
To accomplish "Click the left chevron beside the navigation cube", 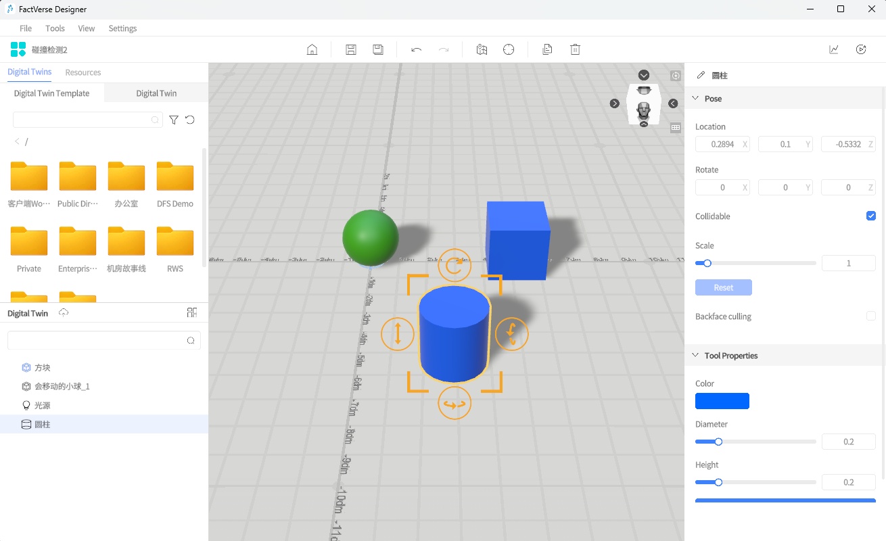I will click(672, 103).
